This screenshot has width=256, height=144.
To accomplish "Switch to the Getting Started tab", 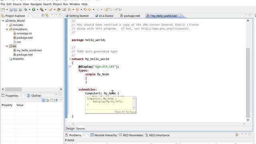I will [79, 16].
